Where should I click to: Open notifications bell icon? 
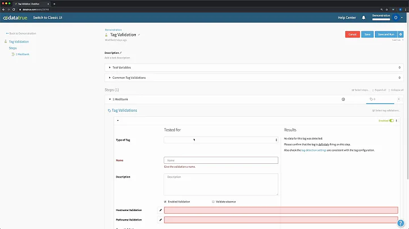click(364, 18)
